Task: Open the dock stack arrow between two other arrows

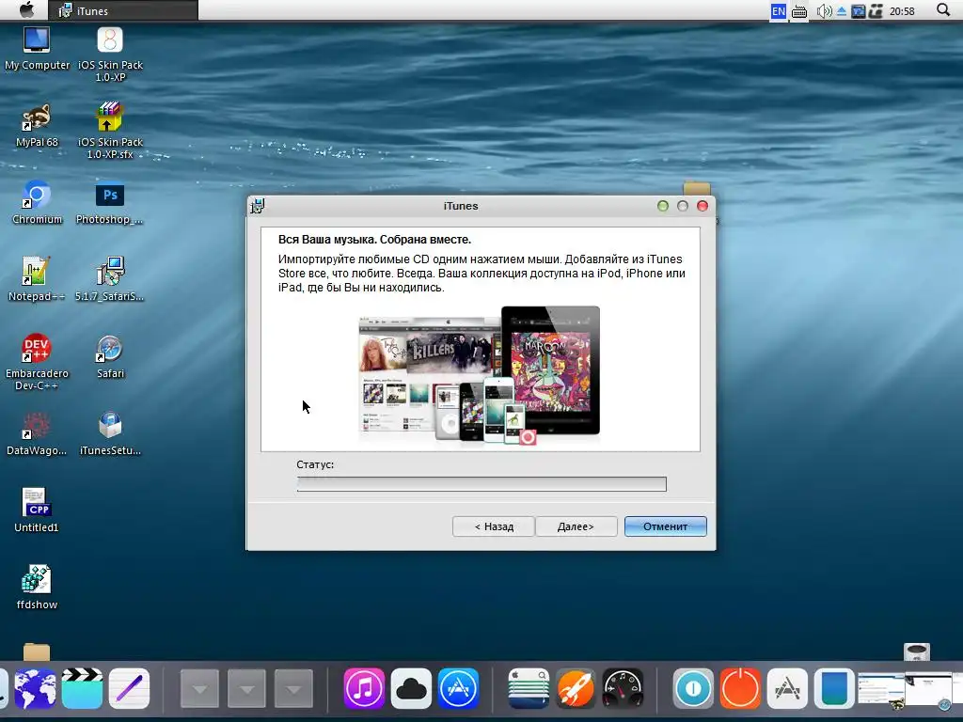Action: [x=247, y=689]
